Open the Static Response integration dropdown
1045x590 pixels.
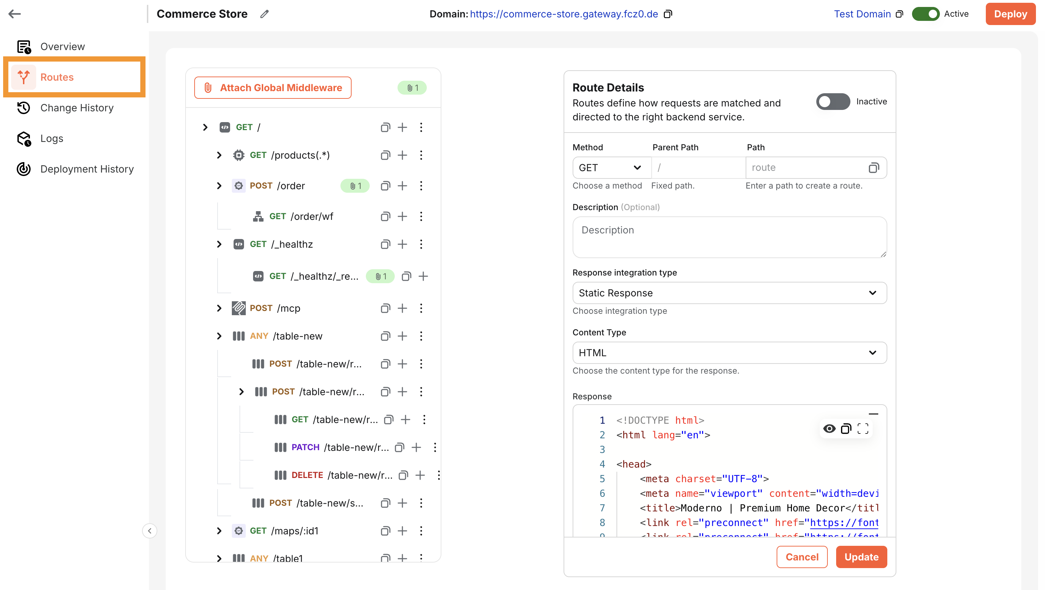tap(729, 293)
